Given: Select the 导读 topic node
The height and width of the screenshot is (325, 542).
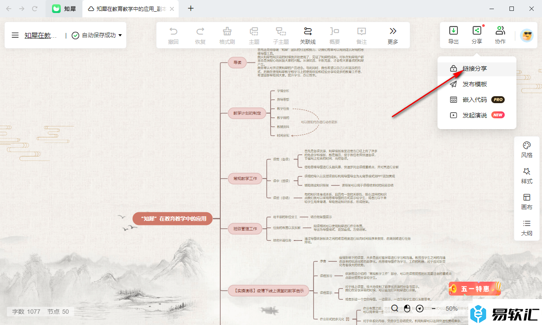Looking at the screenshot, I should 237,63.
